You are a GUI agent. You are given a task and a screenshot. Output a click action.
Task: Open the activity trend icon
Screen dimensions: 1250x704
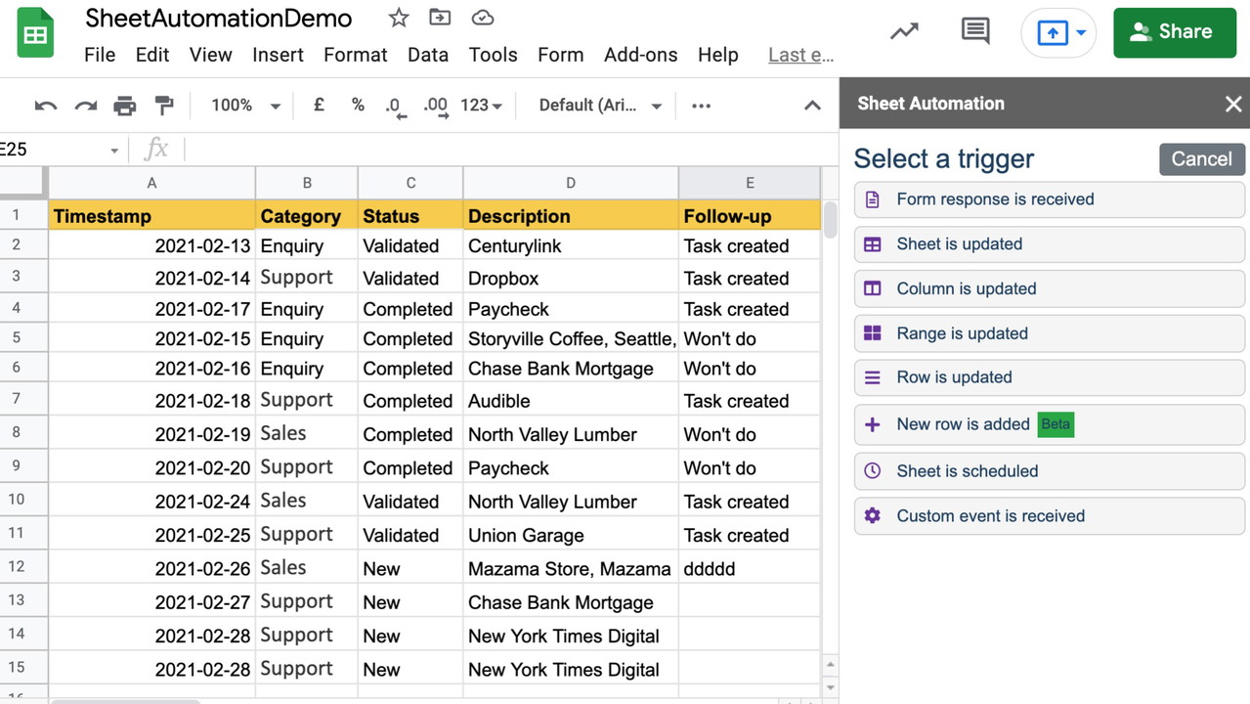pos(904,31)
